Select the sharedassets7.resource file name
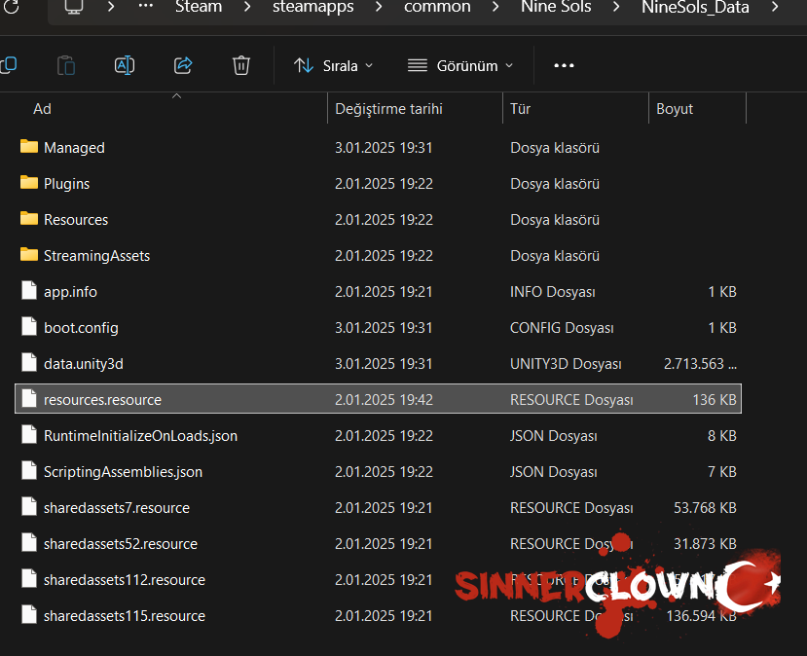The image size is (807, 656). point(116,508)
